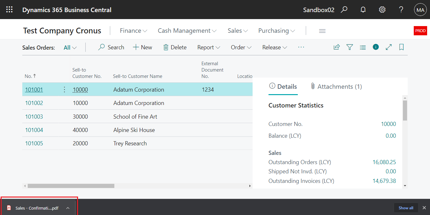Click the more options ellipsis
430x215 pixels.
pyautogui.click(x=301, y=47)
